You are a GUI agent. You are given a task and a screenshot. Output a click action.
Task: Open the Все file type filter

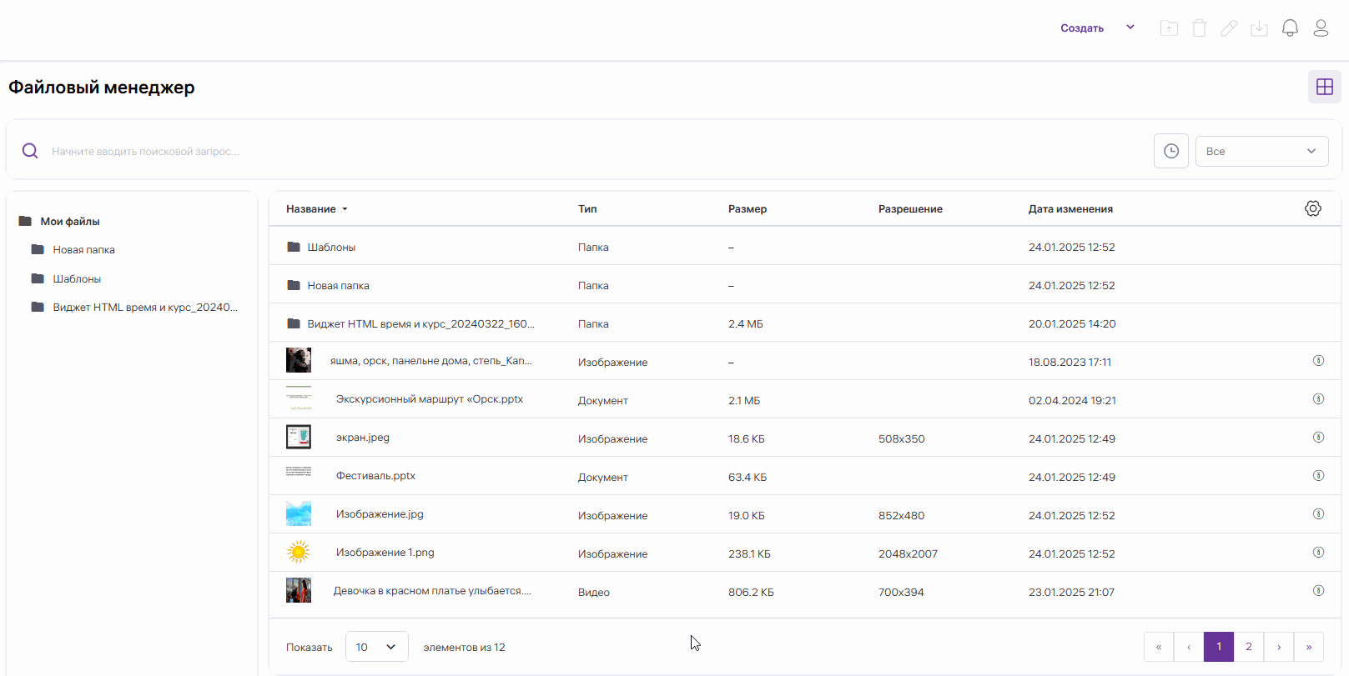[1261, 151]
